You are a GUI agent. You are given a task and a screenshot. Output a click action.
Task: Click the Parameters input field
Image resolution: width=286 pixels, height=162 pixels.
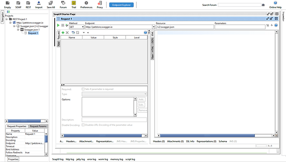pos(240,27)
